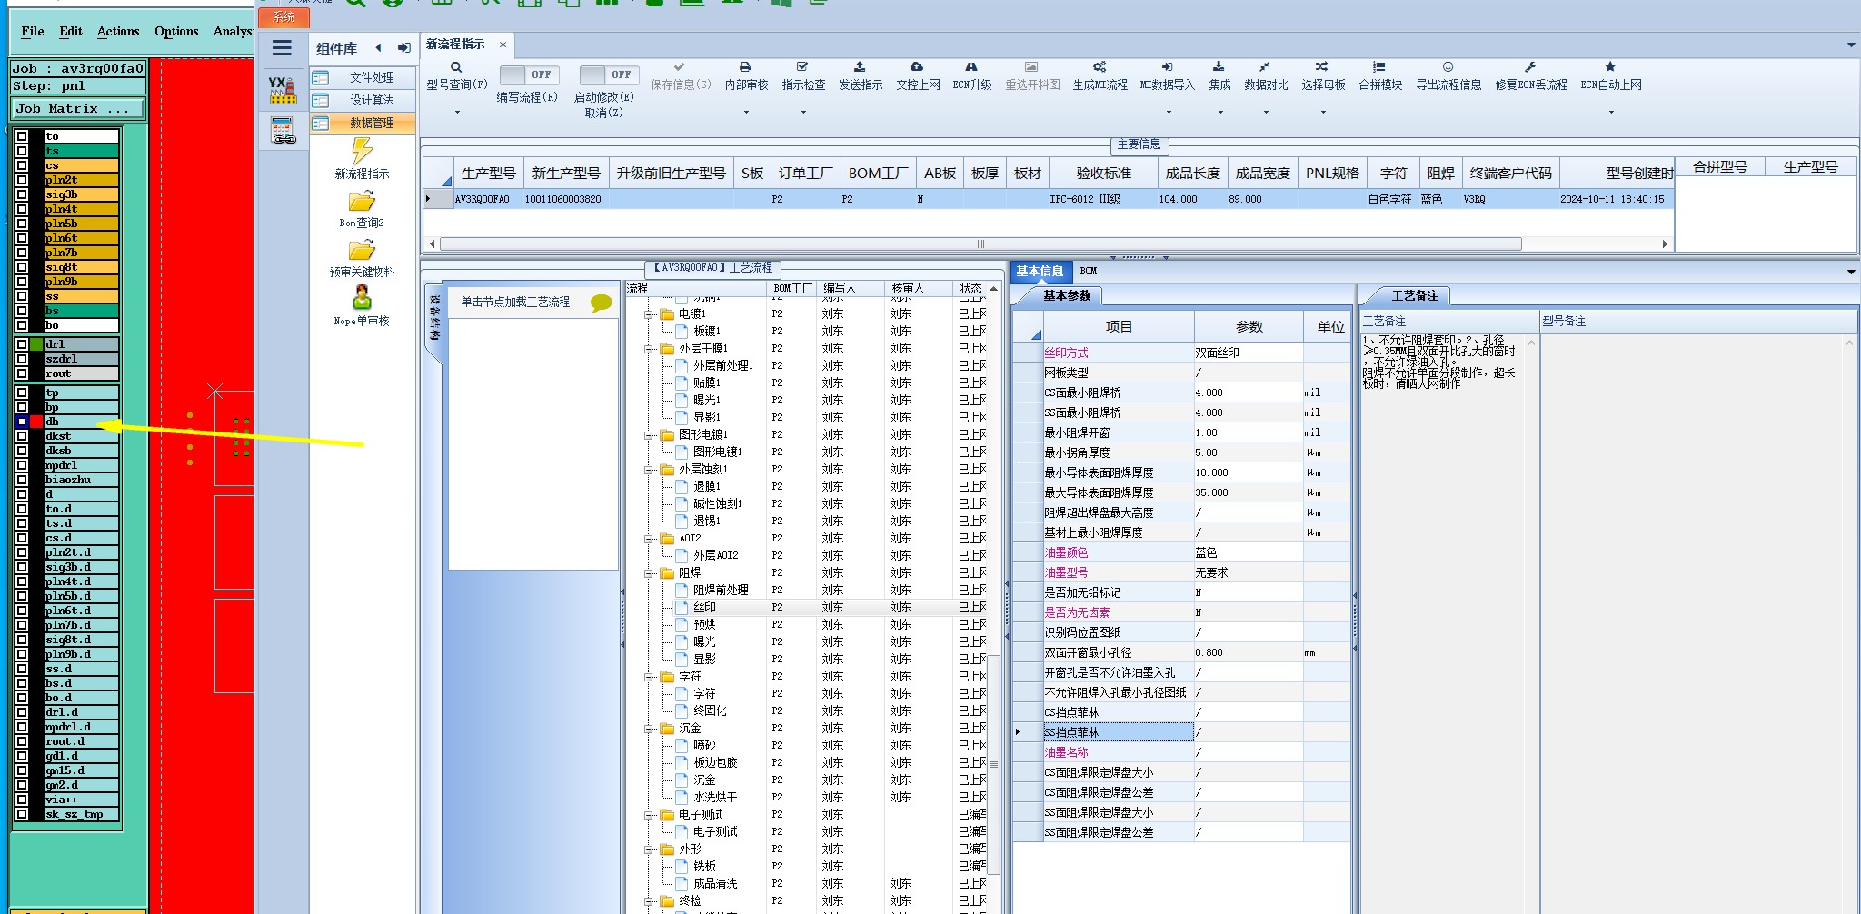Close the 新流程指示 tab
This screenshot has width=1861, height=914.
tap(503, 44)
